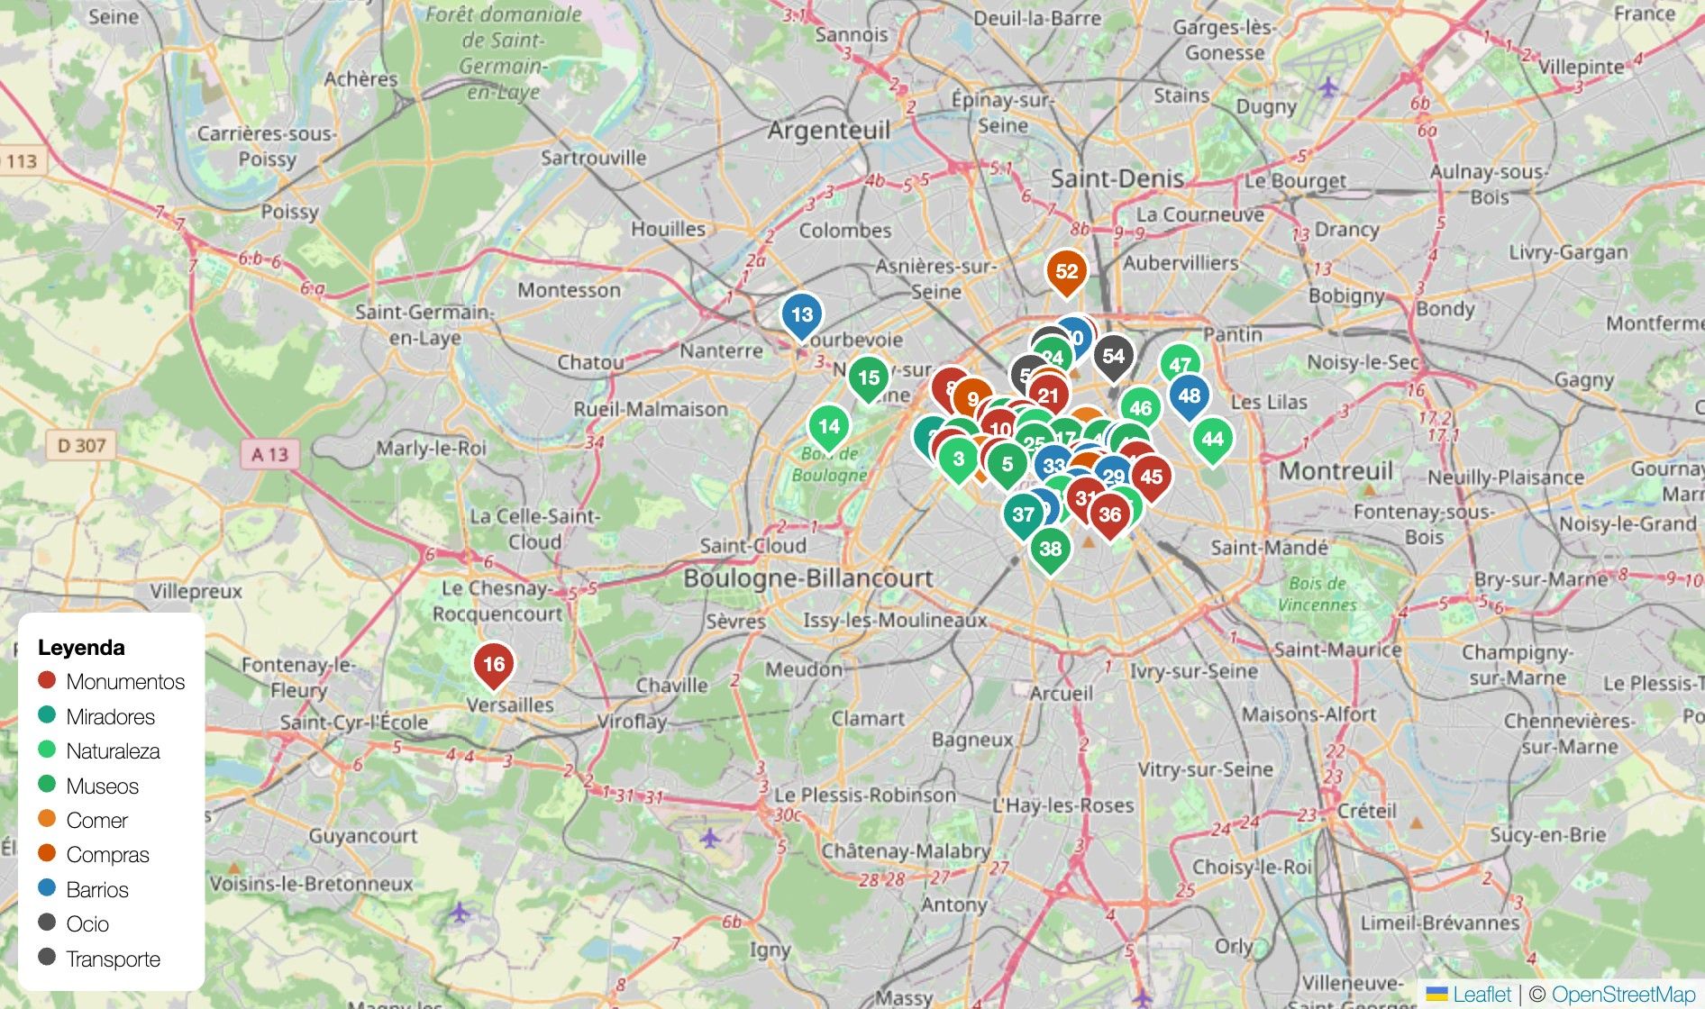Viewport: 1705px width, 1009px height.
Task: Click the Naturaleza legend label
Action: [x=114, y=751]
